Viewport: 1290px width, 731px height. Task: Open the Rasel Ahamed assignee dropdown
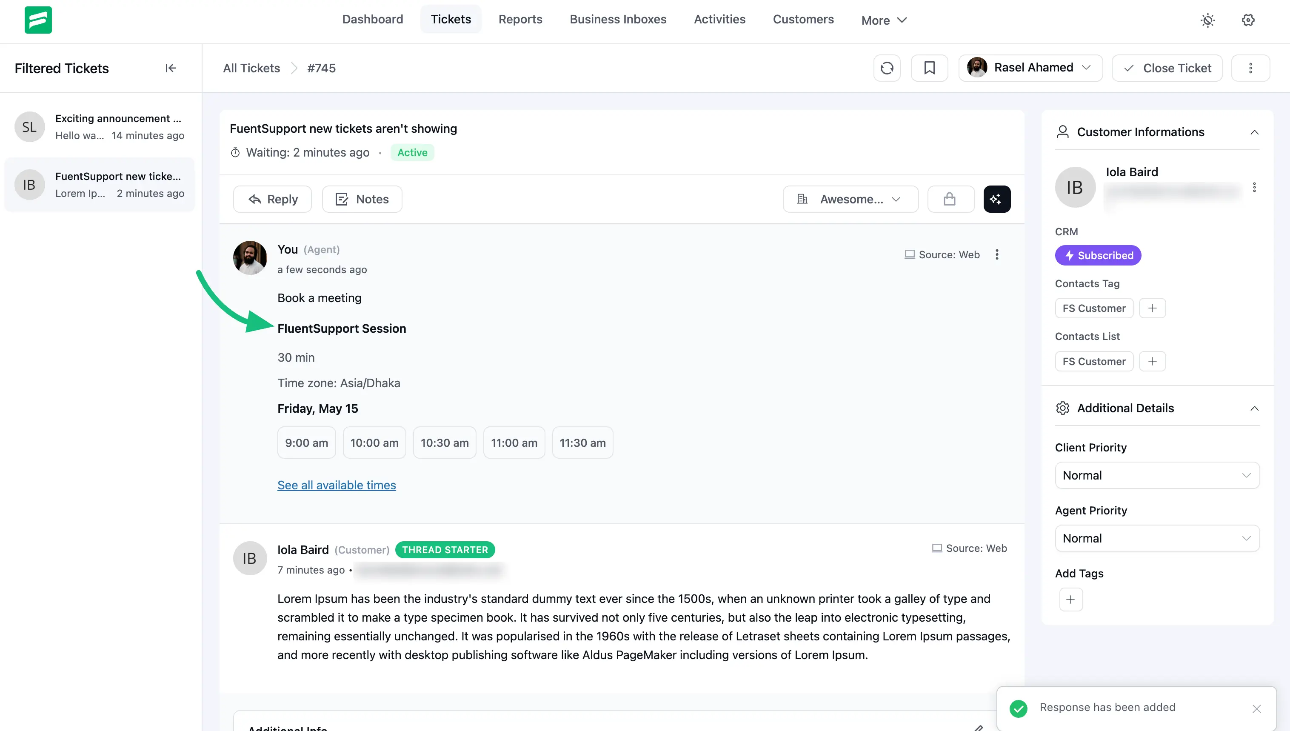point(1030,68)
